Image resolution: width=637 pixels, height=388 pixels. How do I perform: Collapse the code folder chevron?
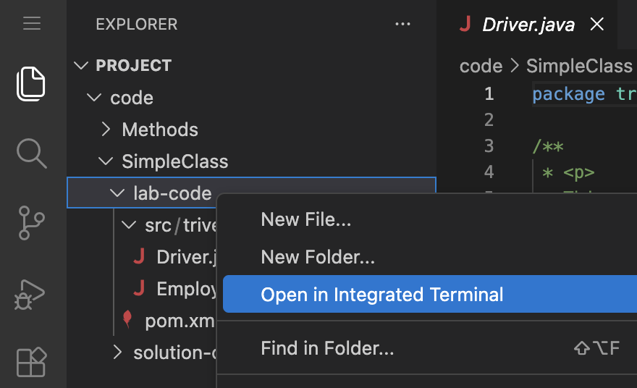pos(94,97)
